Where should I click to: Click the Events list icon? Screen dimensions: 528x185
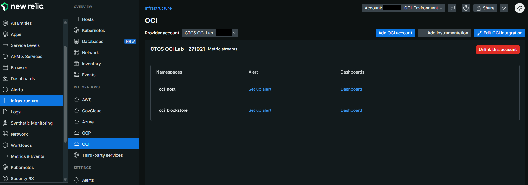click(x=76, y=75)
